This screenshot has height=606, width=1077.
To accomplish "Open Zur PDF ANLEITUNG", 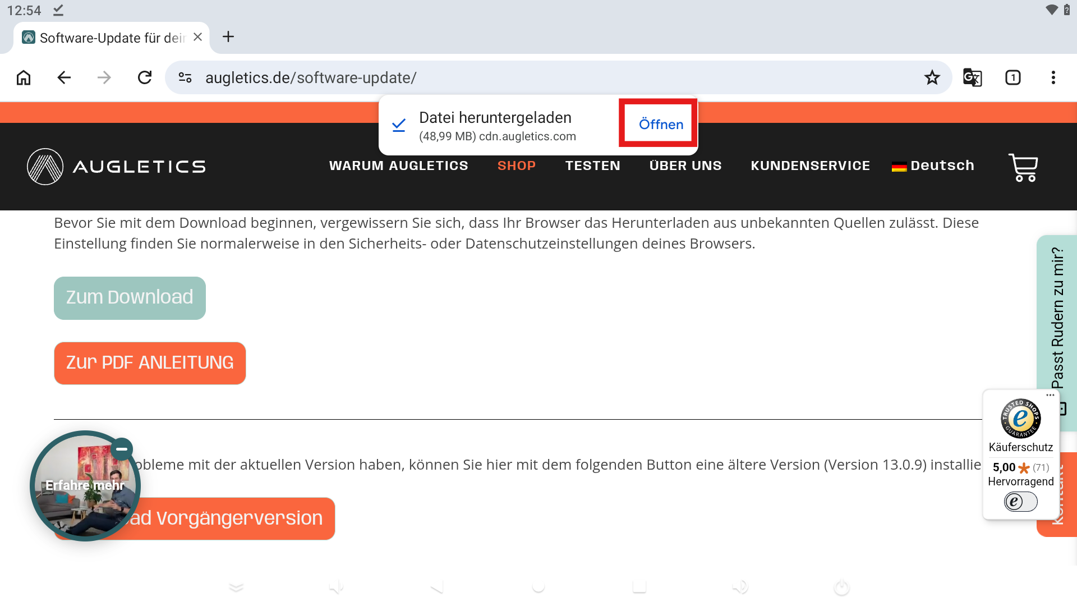I will (x=150, y=363).
